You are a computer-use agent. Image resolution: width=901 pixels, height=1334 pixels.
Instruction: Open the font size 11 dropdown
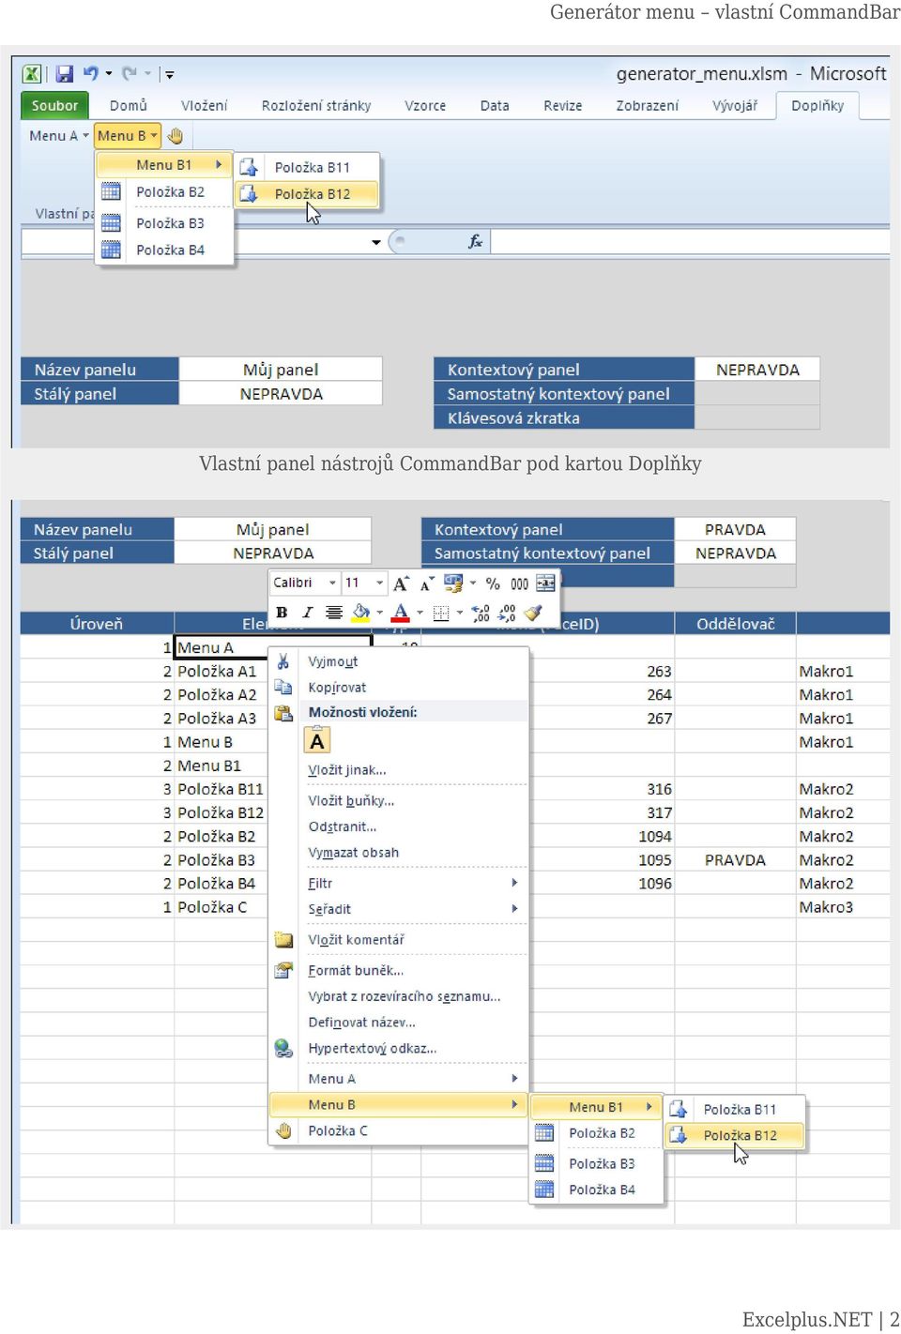click(x=379, y=584)
